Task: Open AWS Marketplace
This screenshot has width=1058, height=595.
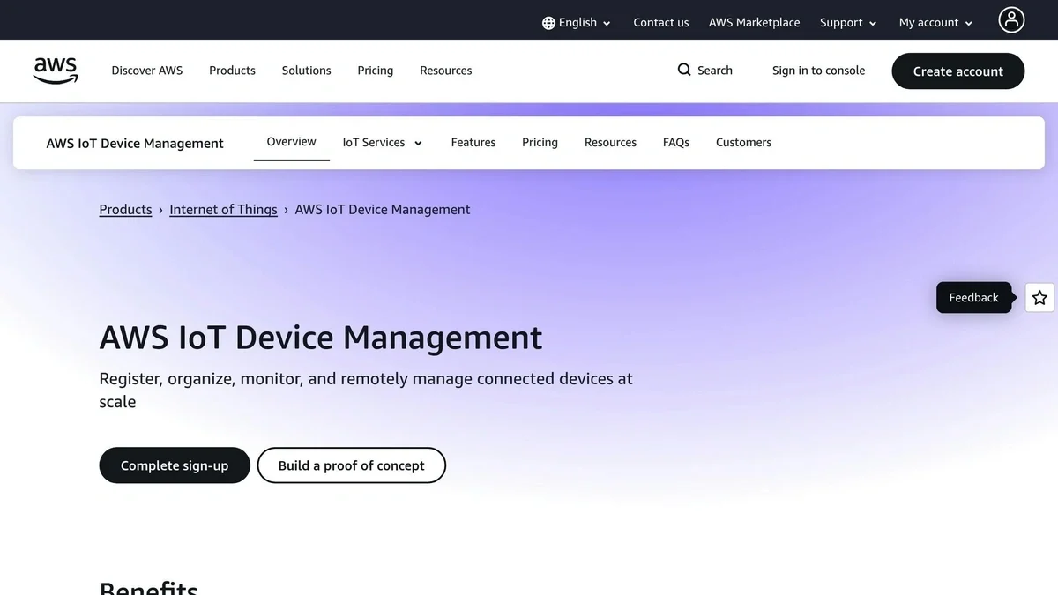Action: pos(754,22)
